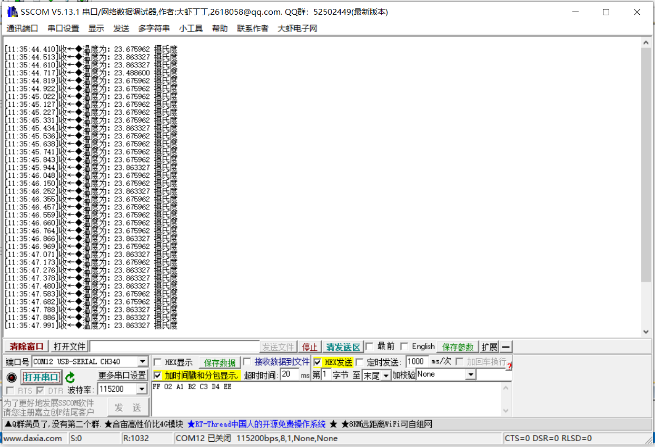
Task: Toggle the HEX显示 checkbox
Action: [x=157, y=362]
